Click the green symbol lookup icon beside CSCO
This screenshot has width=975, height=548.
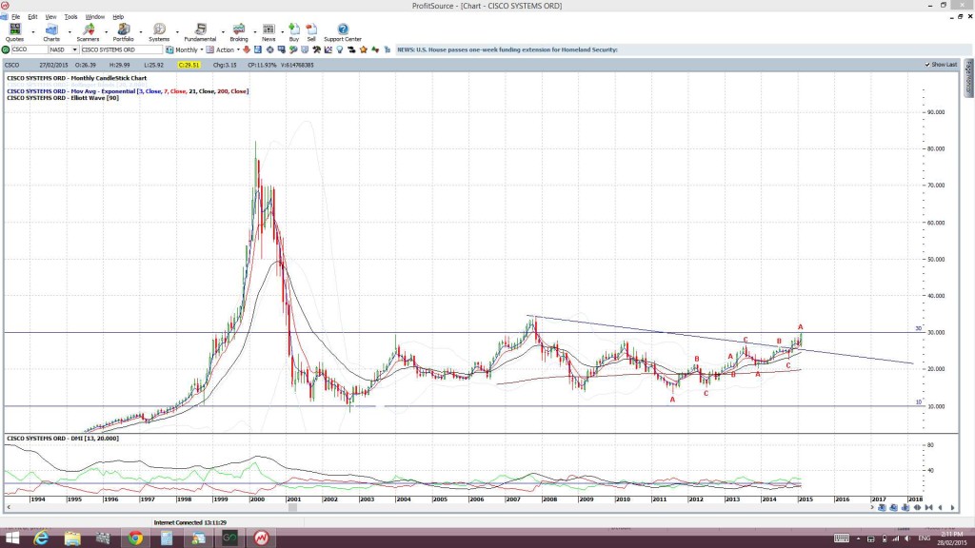tap(6, 49)
